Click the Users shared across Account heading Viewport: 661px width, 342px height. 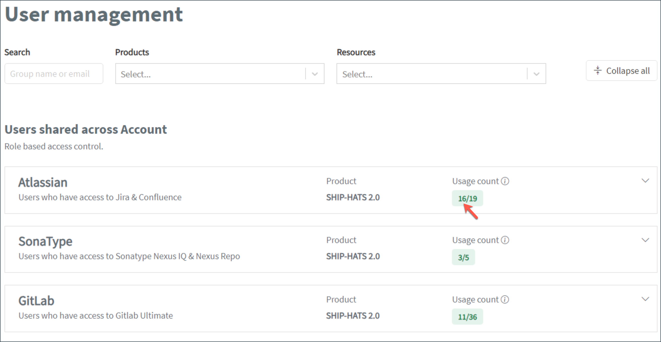(x=85, y=129)
